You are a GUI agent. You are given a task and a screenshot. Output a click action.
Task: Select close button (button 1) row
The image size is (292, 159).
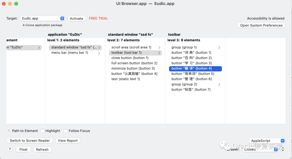coord(135,58)
